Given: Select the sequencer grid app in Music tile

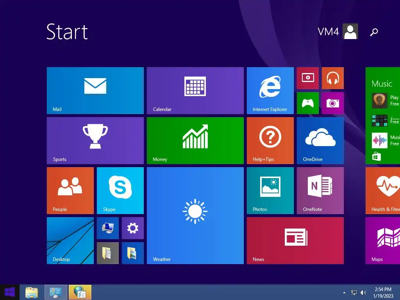Looking at the screenshot, I should coord(380,120).
